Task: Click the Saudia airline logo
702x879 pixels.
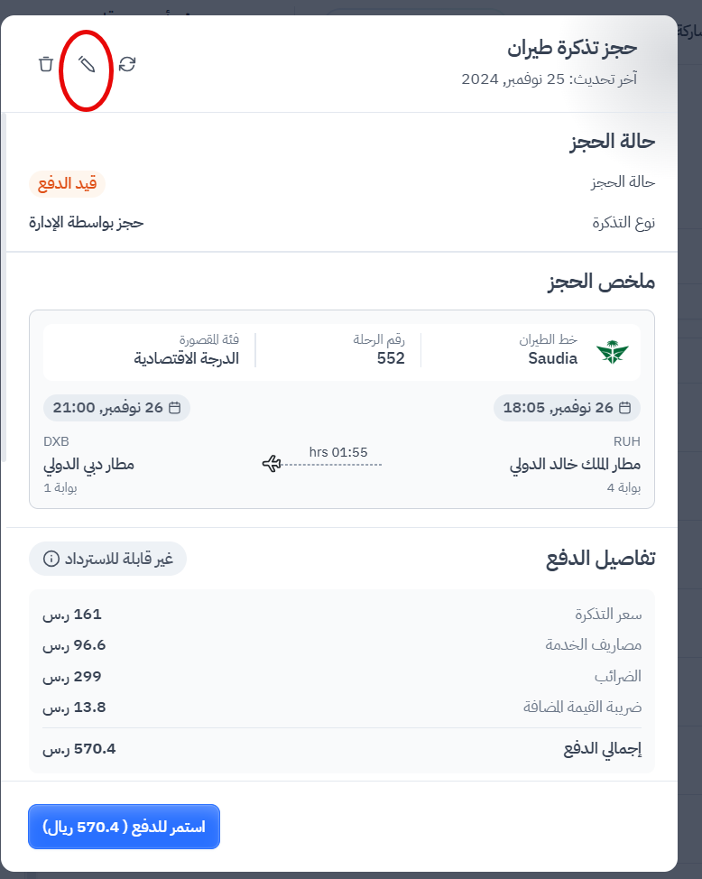Action: point(613,352)
